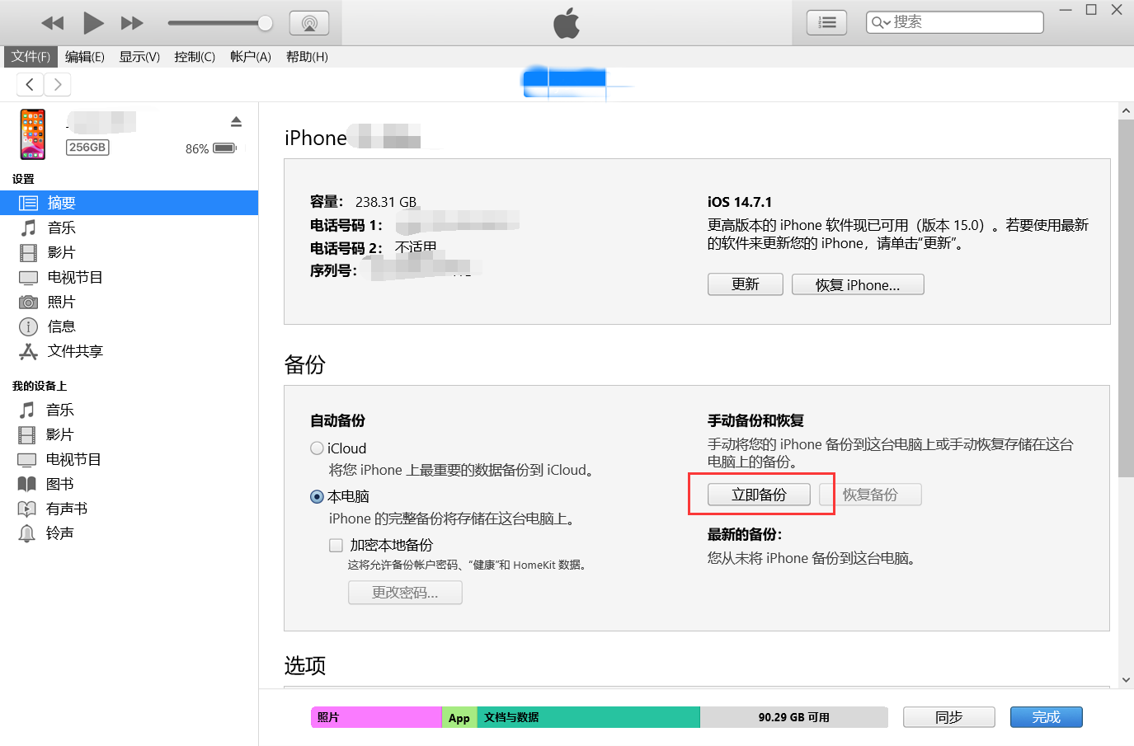Click the teal 文档与数据 storage segment

pyautogui.click(x=589, y=717)
